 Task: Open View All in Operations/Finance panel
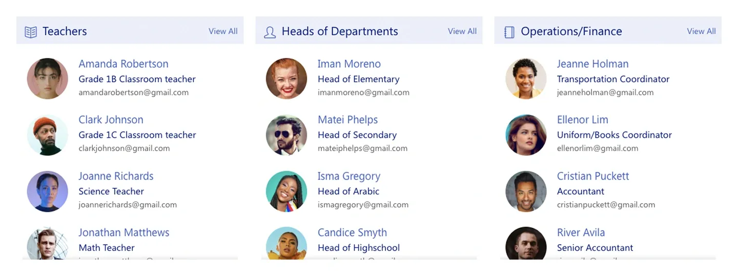[x=701, y=31]
